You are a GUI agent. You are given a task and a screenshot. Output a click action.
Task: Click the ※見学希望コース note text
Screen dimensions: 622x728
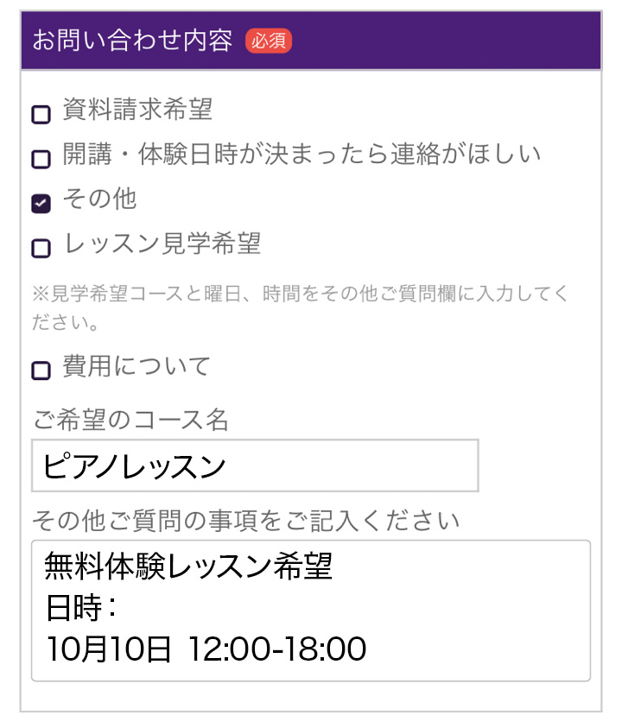tap(300, 307)
